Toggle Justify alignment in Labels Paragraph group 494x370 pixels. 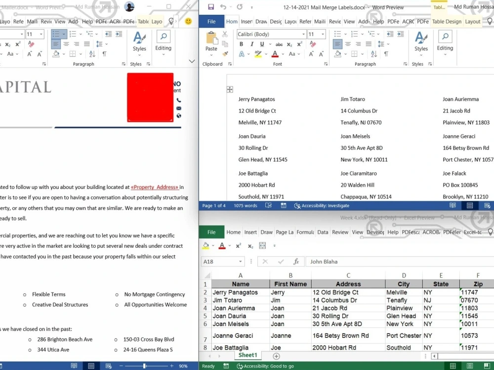(369, 44)
